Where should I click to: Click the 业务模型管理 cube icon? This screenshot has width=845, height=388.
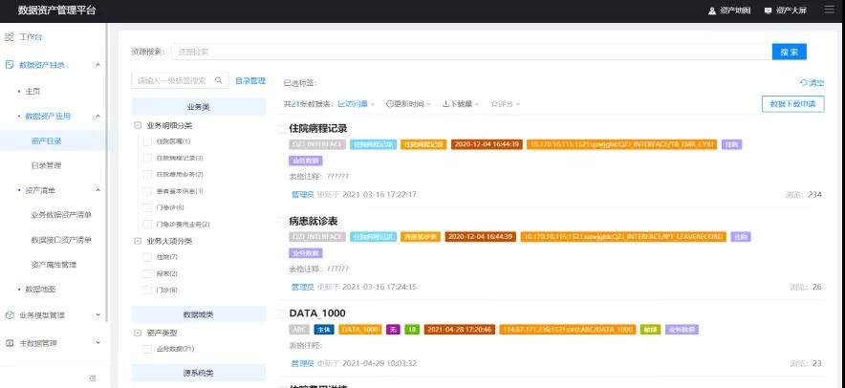10,314
